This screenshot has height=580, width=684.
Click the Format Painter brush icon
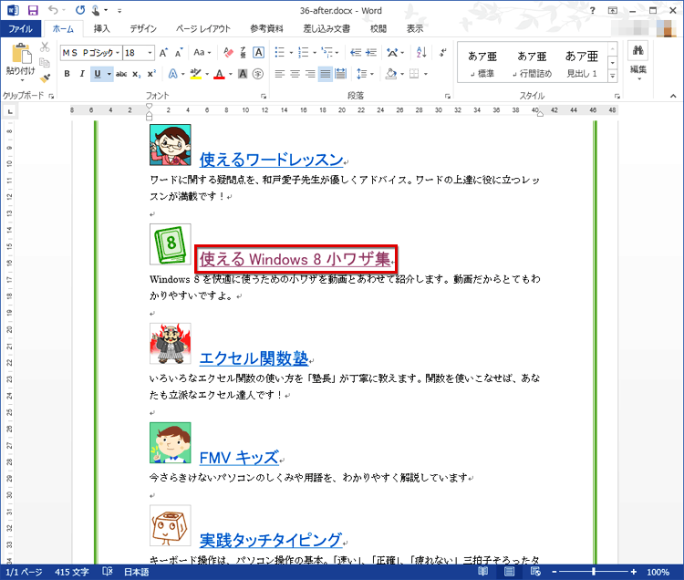[x=45, y=78]
